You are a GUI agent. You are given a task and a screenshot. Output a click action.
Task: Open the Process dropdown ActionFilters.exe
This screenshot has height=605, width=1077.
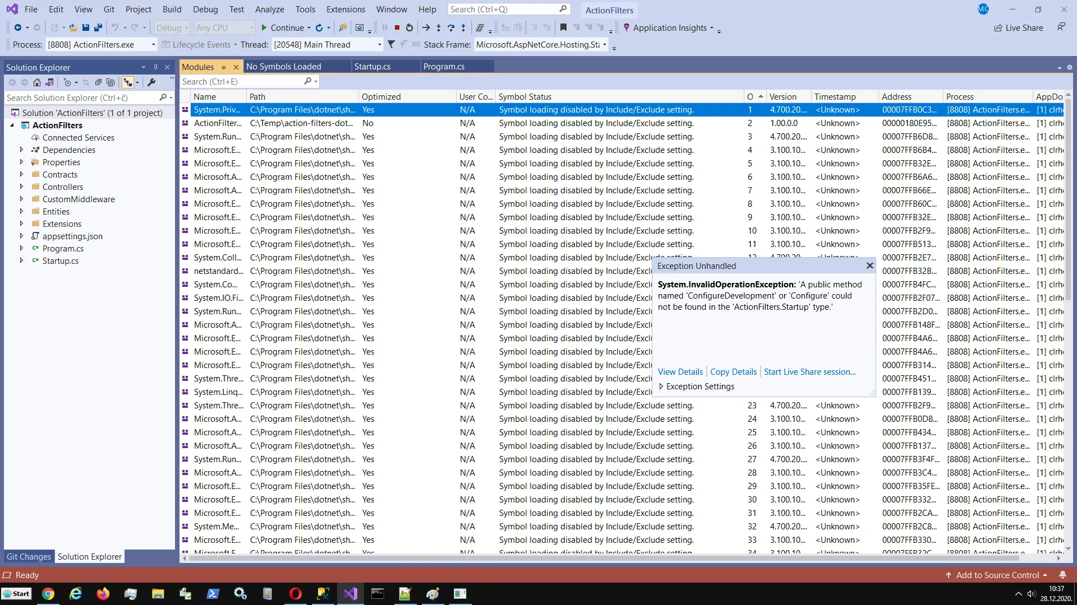click(x=153, y=45)
